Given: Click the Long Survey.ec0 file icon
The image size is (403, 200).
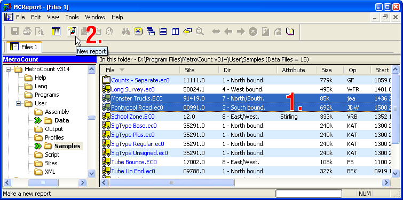Looking at the screenshot, I should 106,89.
